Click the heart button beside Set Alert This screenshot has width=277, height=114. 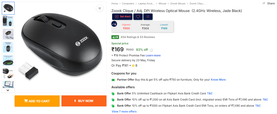(138, 17)
